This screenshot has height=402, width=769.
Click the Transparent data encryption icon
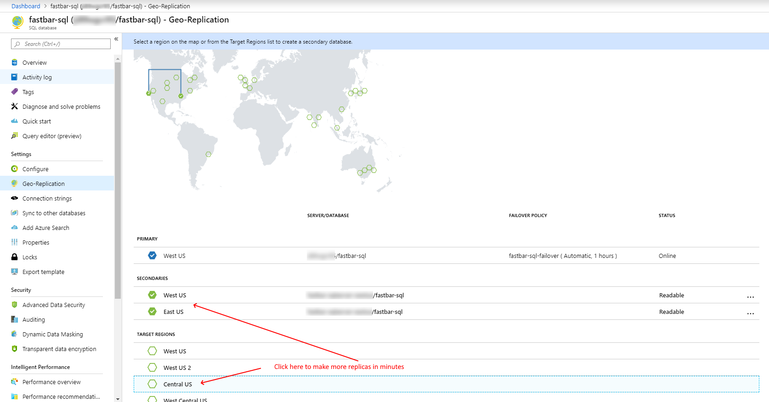point(15,349)
